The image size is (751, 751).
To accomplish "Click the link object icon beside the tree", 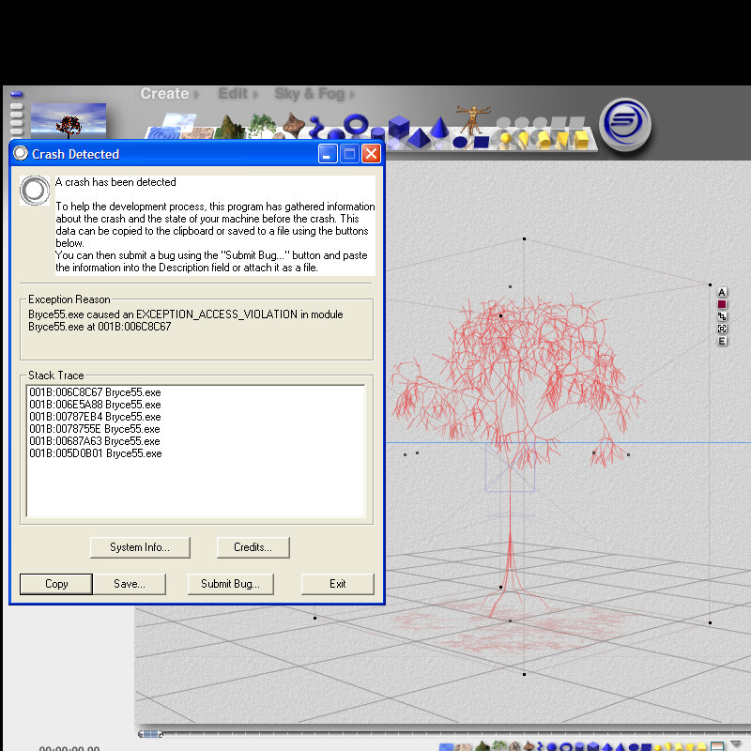I will click(x=722, y=316).
